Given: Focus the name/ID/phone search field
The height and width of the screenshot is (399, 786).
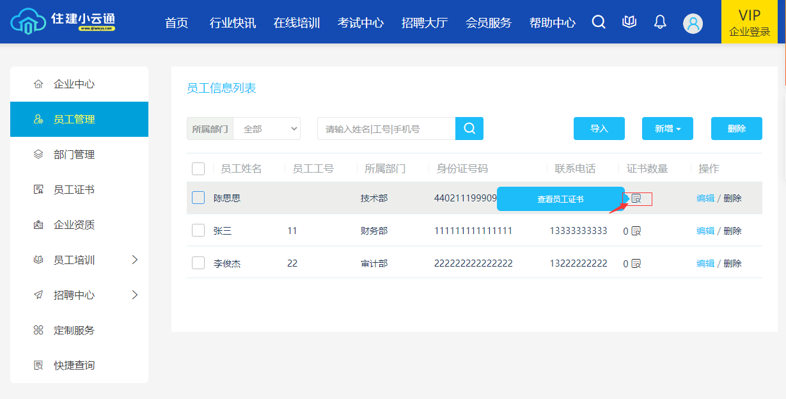Looking at the screenshot, I should [386, 129].
